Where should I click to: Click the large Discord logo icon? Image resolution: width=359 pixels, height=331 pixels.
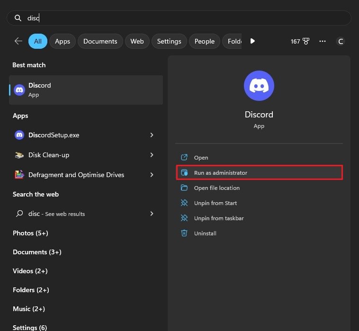click(x=259, y=86)
